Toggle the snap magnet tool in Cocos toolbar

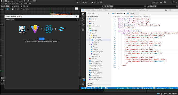(18, 9)
